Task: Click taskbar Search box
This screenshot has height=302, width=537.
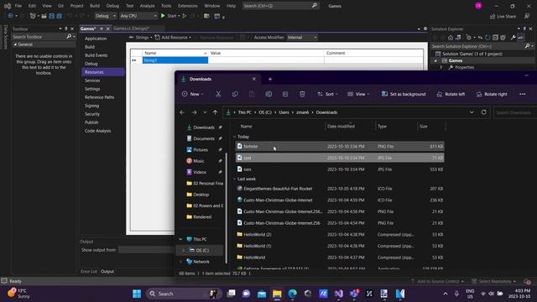Action: (183, 294)
